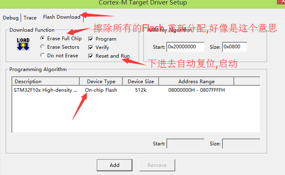Click the LOAD download icon

(x=23, y=44)
